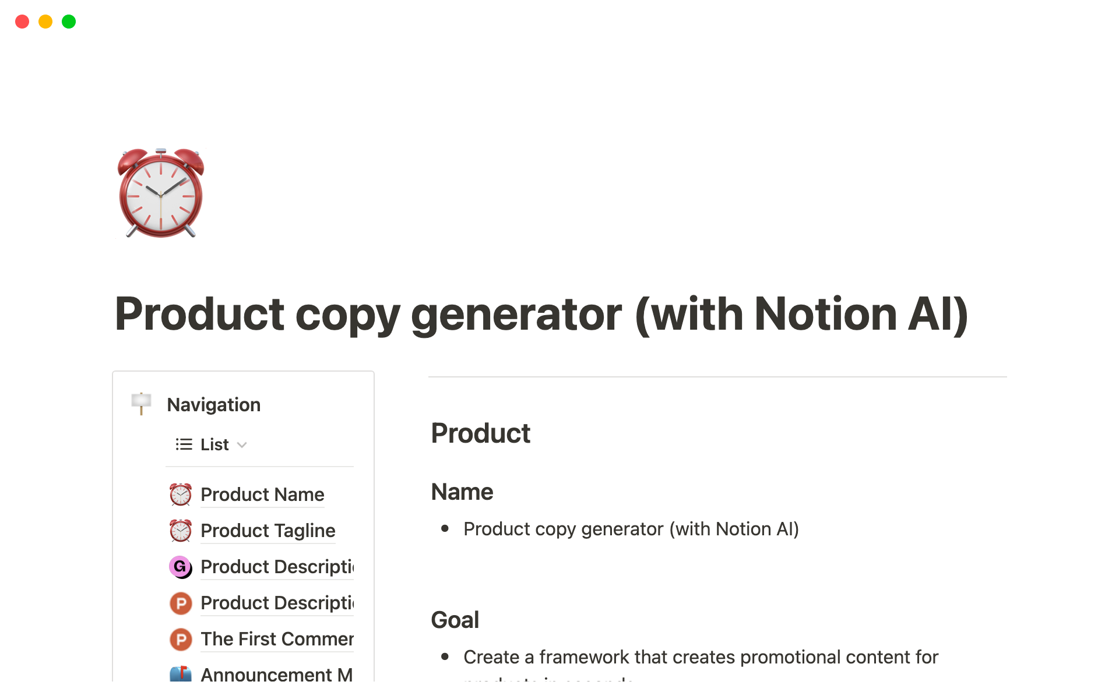Click the Announcement M icon

[181, 676]
